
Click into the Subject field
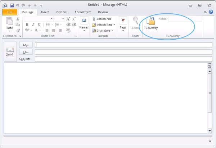123,59
